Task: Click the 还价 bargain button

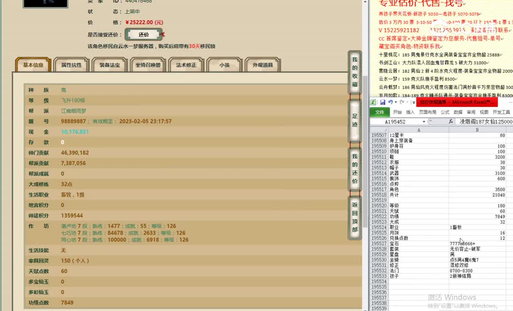Action: [144, 35]
